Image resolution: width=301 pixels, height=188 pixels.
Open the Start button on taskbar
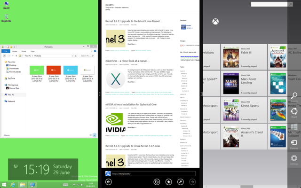tap(4, 185)
